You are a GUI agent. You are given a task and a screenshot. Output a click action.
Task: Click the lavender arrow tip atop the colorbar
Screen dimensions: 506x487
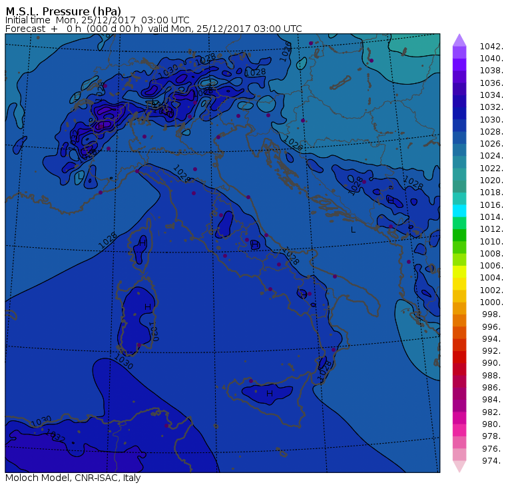point(459,40)
